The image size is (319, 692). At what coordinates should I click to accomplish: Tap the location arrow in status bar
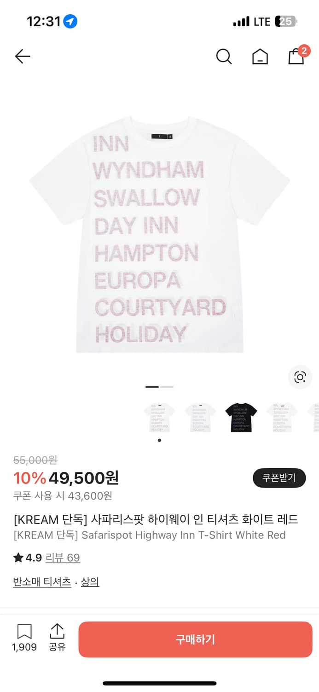[70, 21]
